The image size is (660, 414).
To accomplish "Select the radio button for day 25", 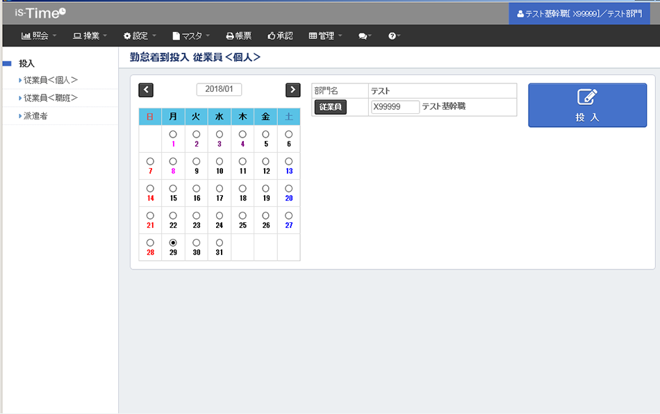I will (242, 216).
